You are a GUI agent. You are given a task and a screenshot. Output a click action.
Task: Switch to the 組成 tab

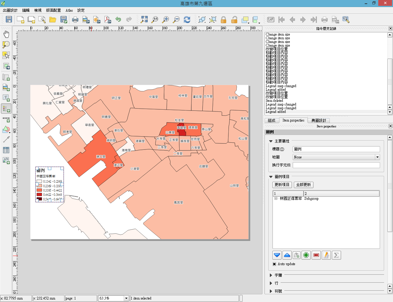click(271, 121)
